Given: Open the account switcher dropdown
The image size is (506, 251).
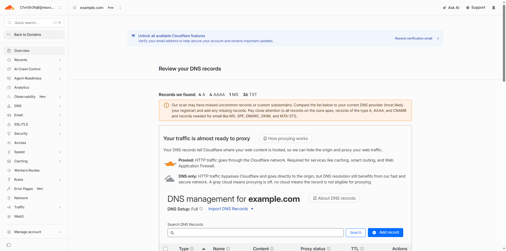Looking at the screenshot, I should 60,8.
